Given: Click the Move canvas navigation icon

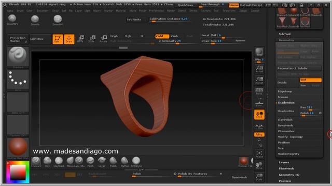Looking at the screenshot, I should 259,165.
